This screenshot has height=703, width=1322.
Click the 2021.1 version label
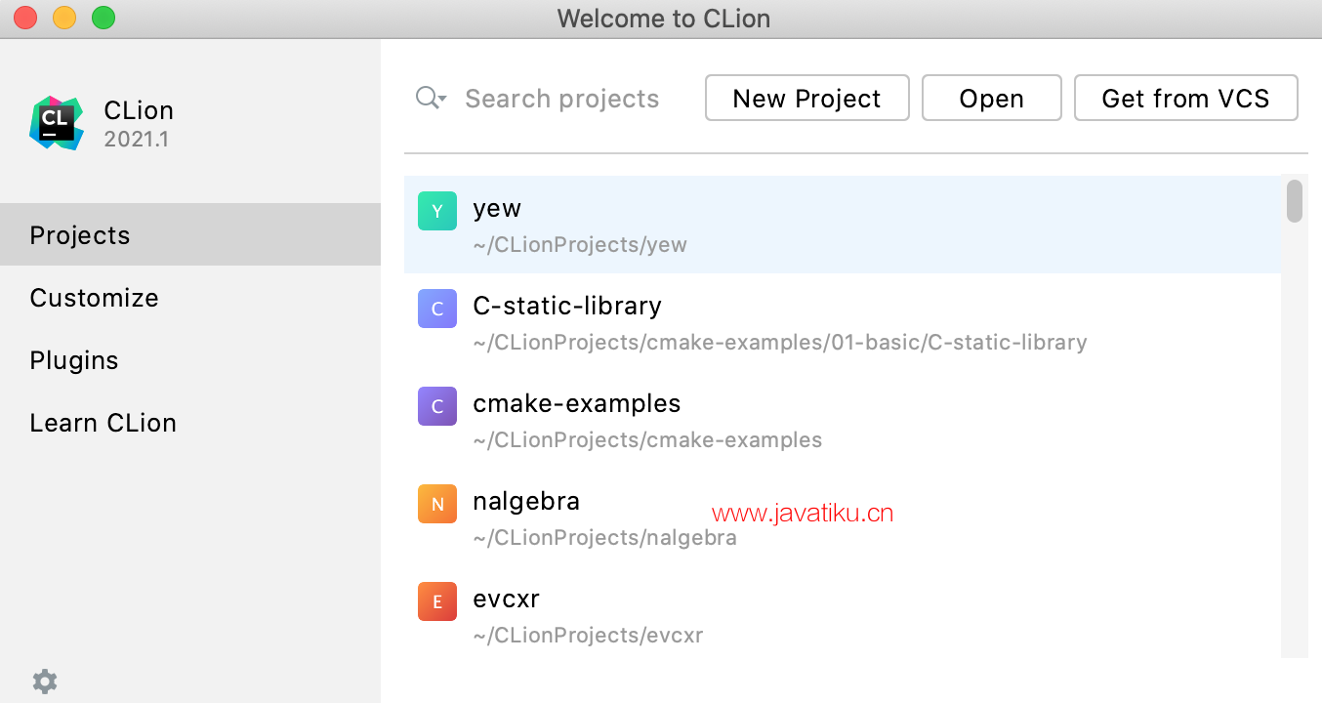[137, 139]
